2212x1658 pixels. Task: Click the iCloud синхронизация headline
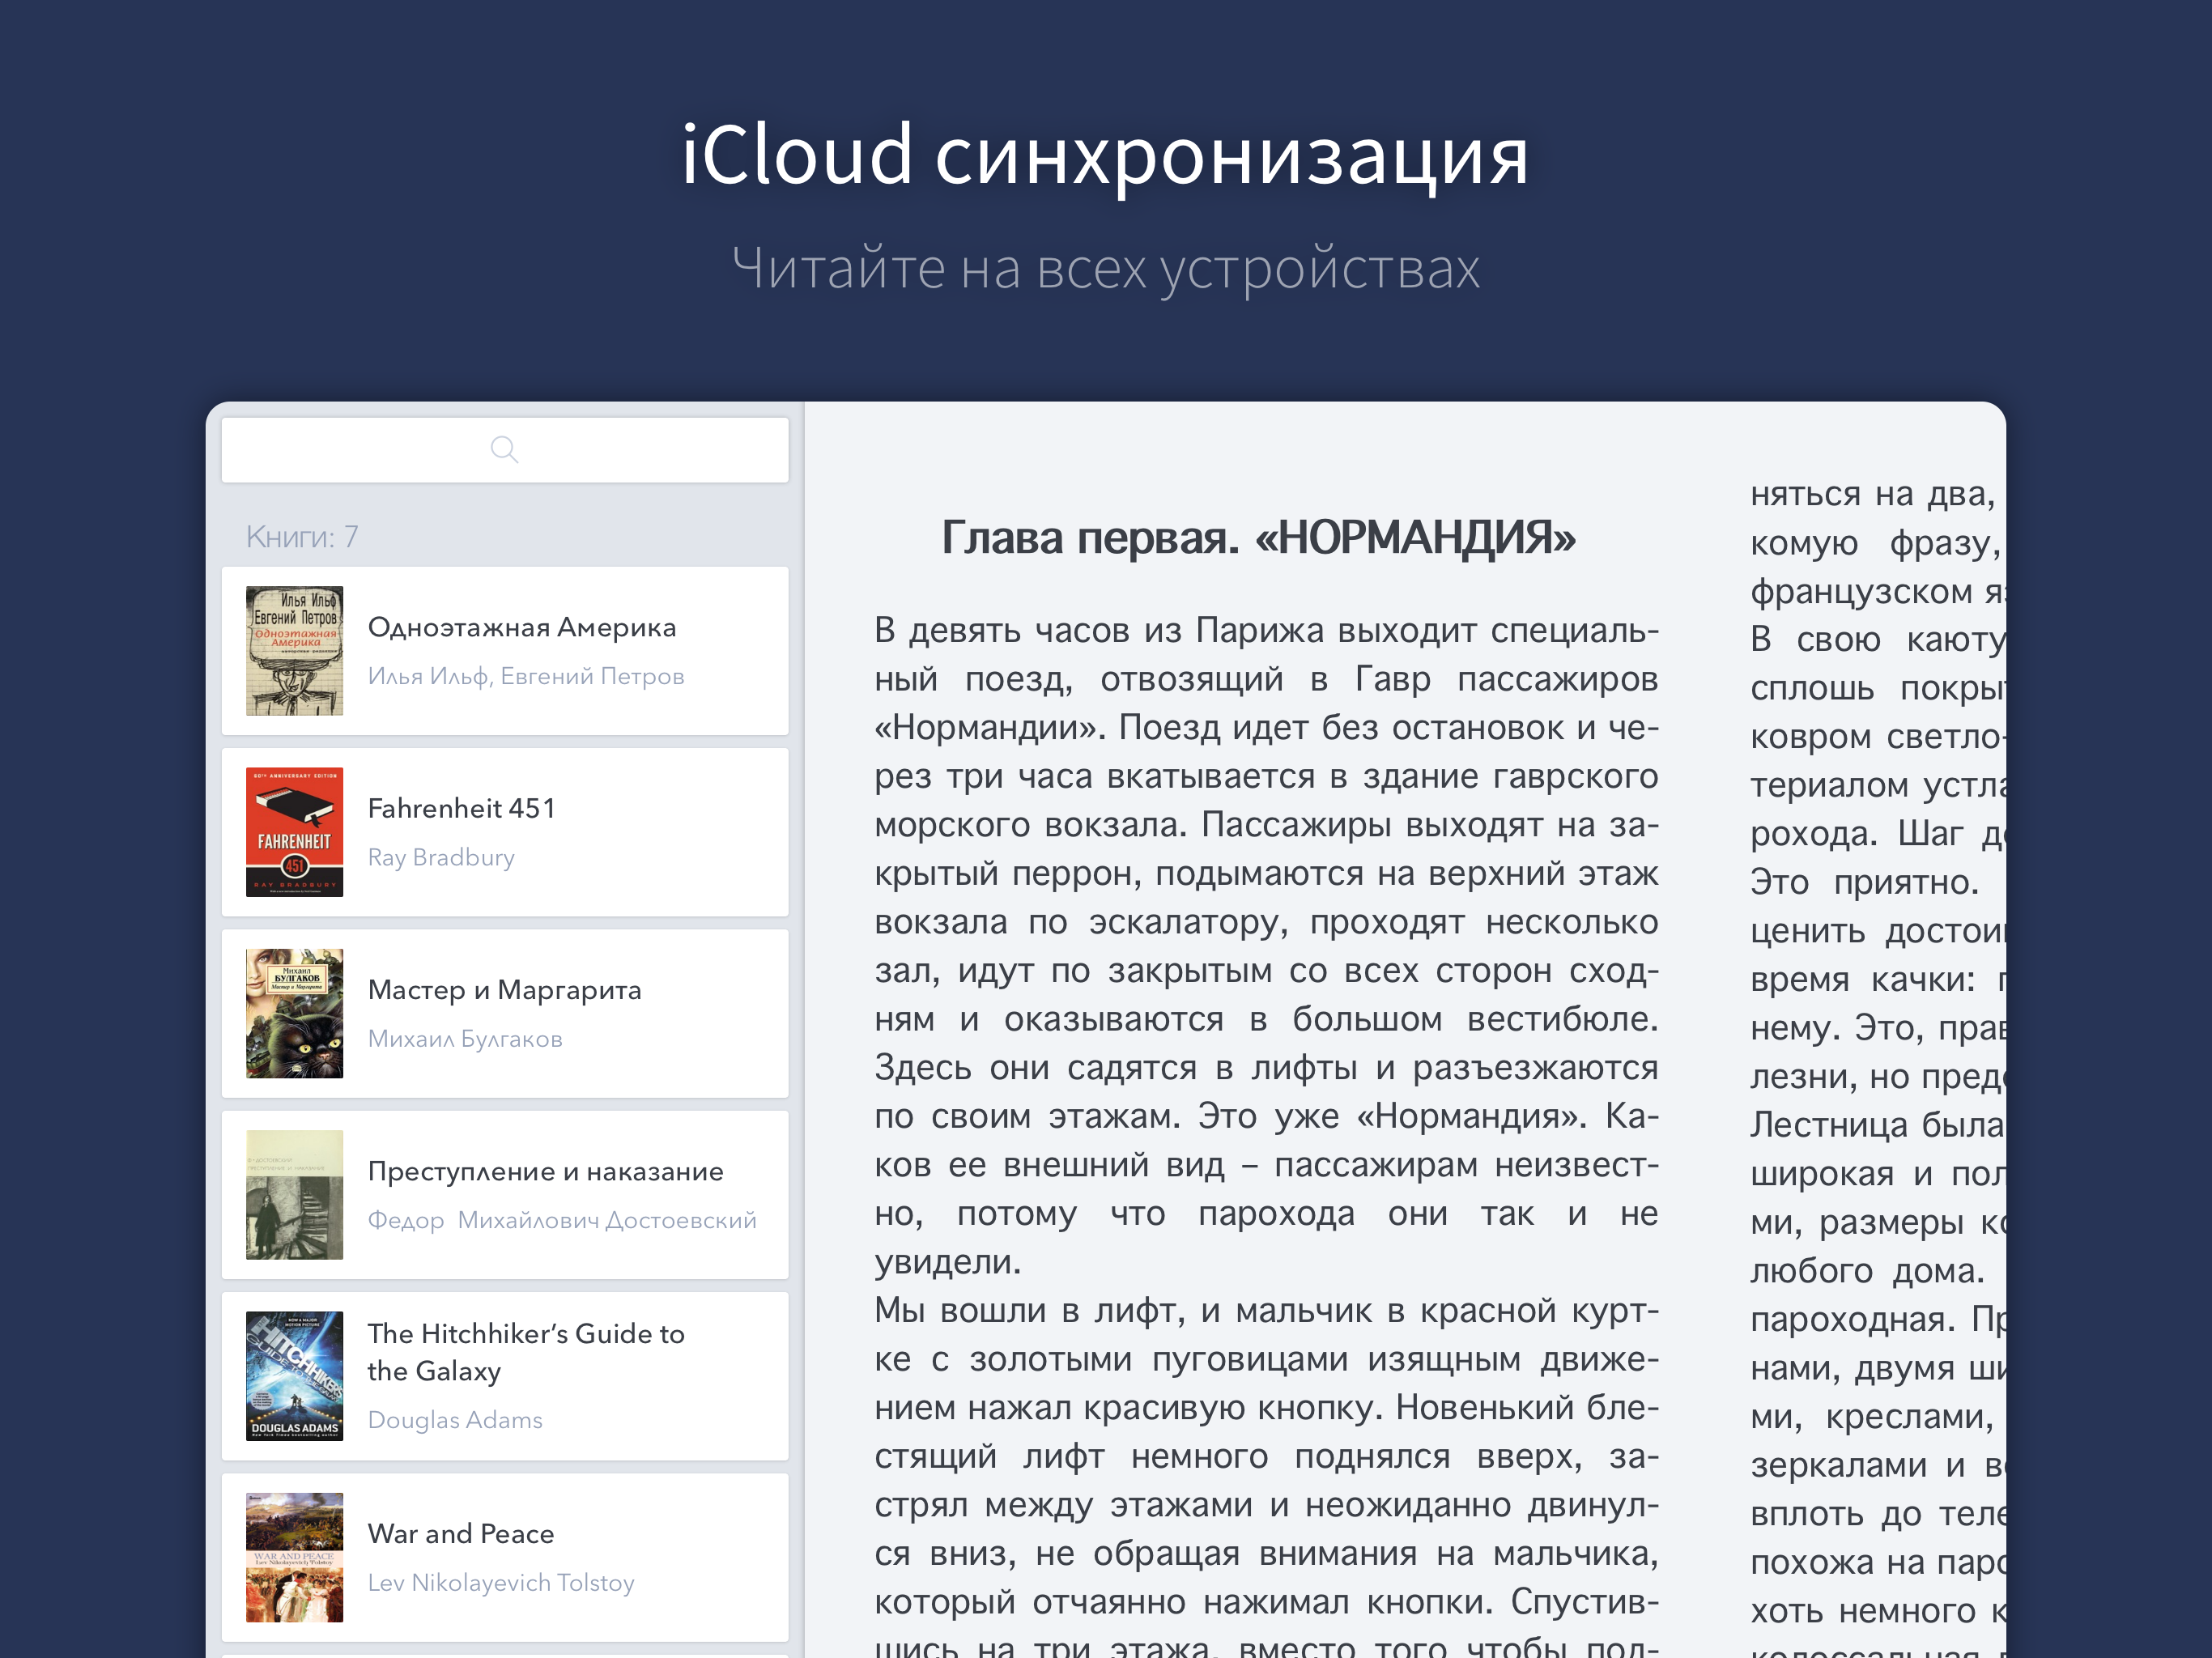(x=1105, y=155)
